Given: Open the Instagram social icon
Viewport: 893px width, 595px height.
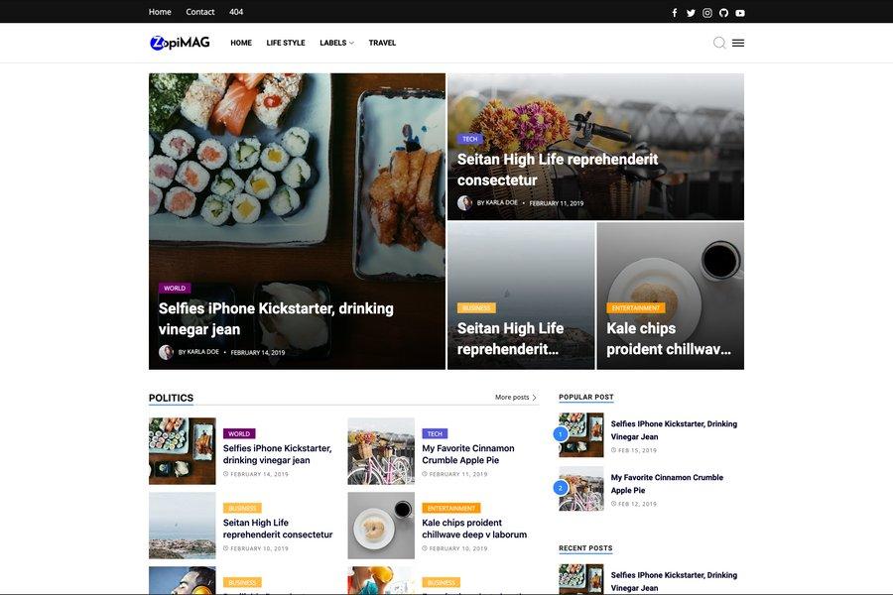Looking at the screenshot, I should click(705, 11).
